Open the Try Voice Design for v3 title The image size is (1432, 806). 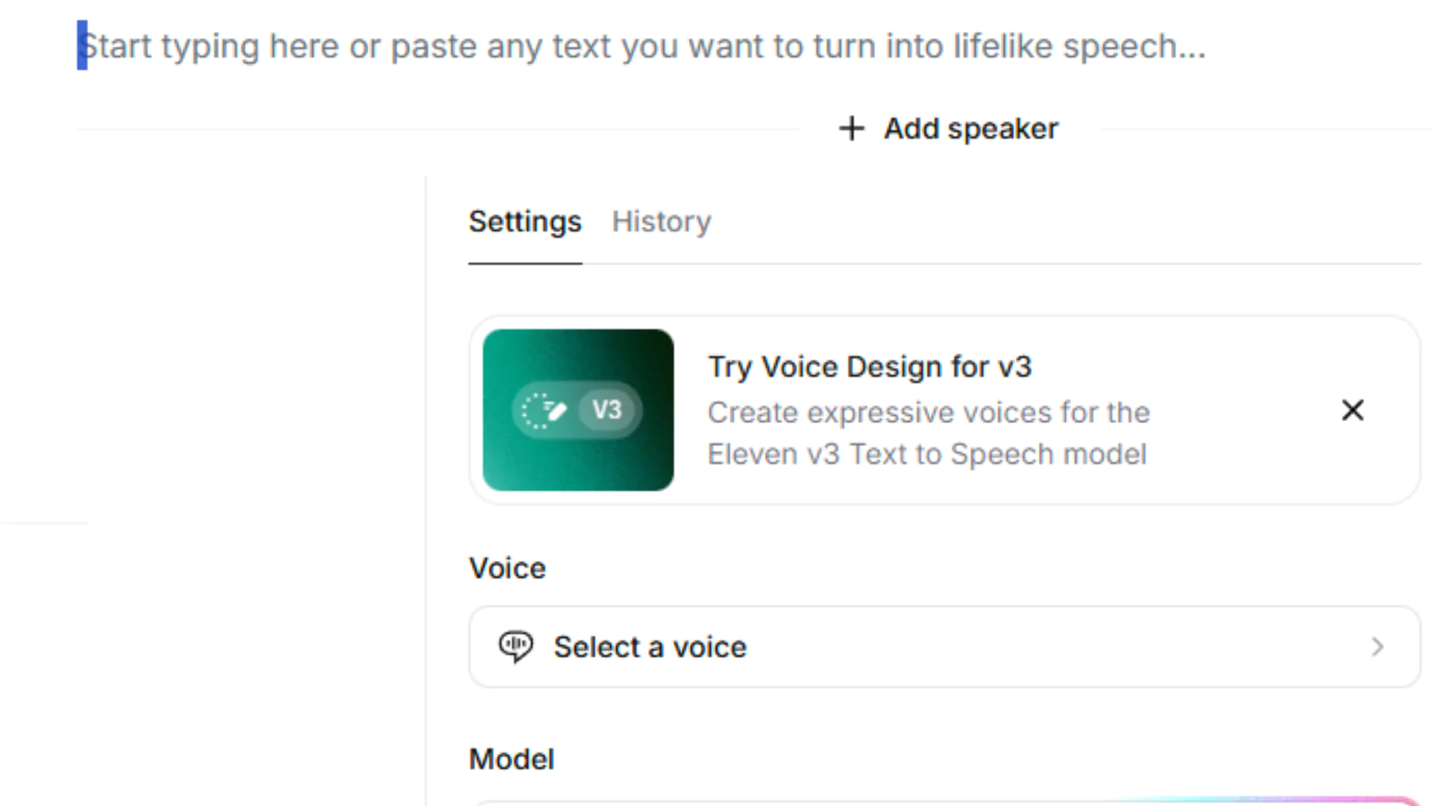(870, 366)
